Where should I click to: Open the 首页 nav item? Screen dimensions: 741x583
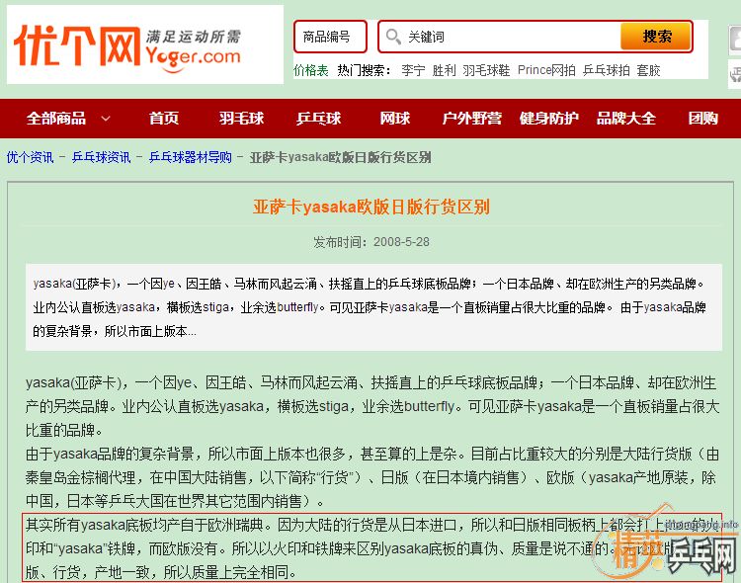click(164, 119)
